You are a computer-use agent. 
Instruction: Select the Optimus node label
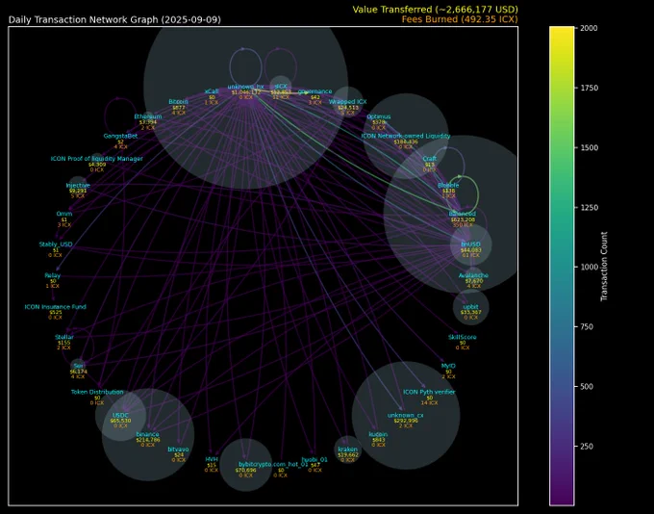point(379,116)
